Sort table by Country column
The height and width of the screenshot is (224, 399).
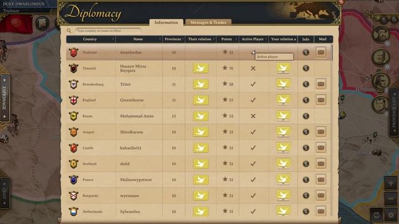click(90, 39)
